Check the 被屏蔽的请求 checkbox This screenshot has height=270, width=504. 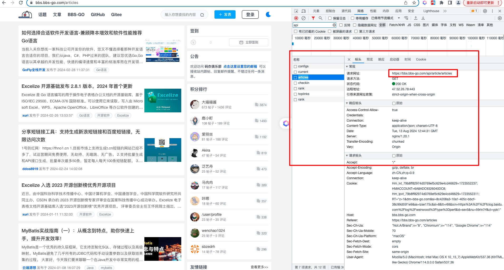click(330, 32)
